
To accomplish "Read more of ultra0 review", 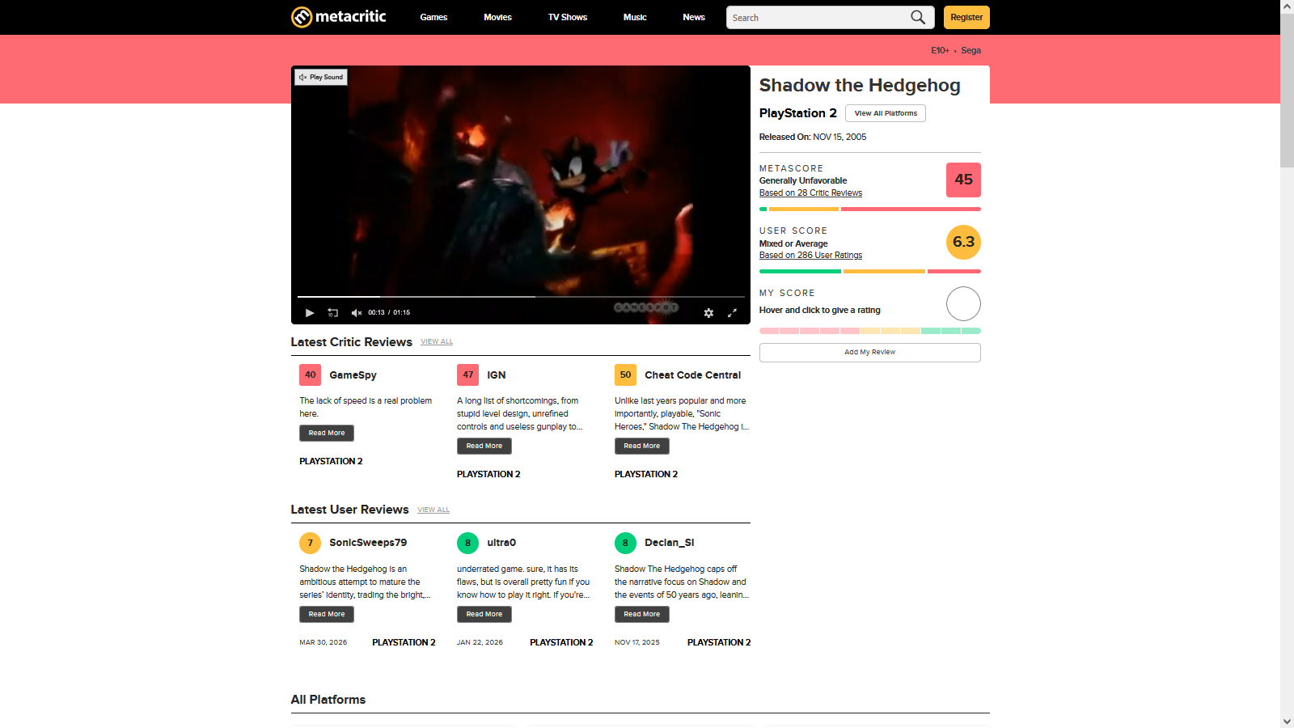I will [484, 614].
